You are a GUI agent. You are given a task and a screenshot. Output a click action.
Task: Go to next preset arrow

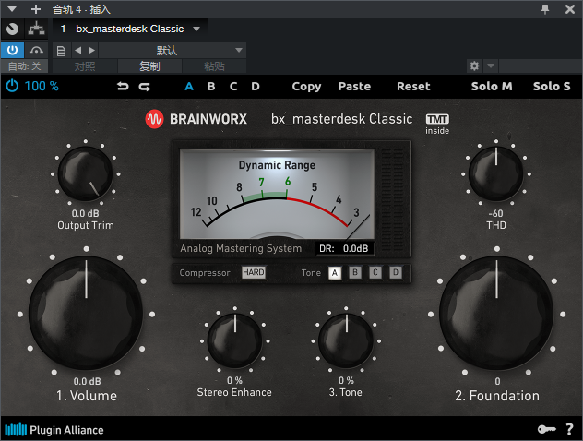coord(91,50)
